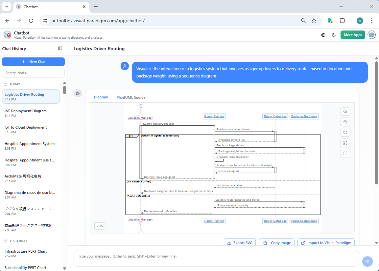Zoom out of the sequence diagram

click(345, 122)
